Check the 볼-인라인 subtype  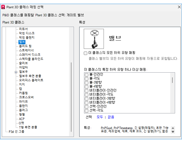[87, 75]
